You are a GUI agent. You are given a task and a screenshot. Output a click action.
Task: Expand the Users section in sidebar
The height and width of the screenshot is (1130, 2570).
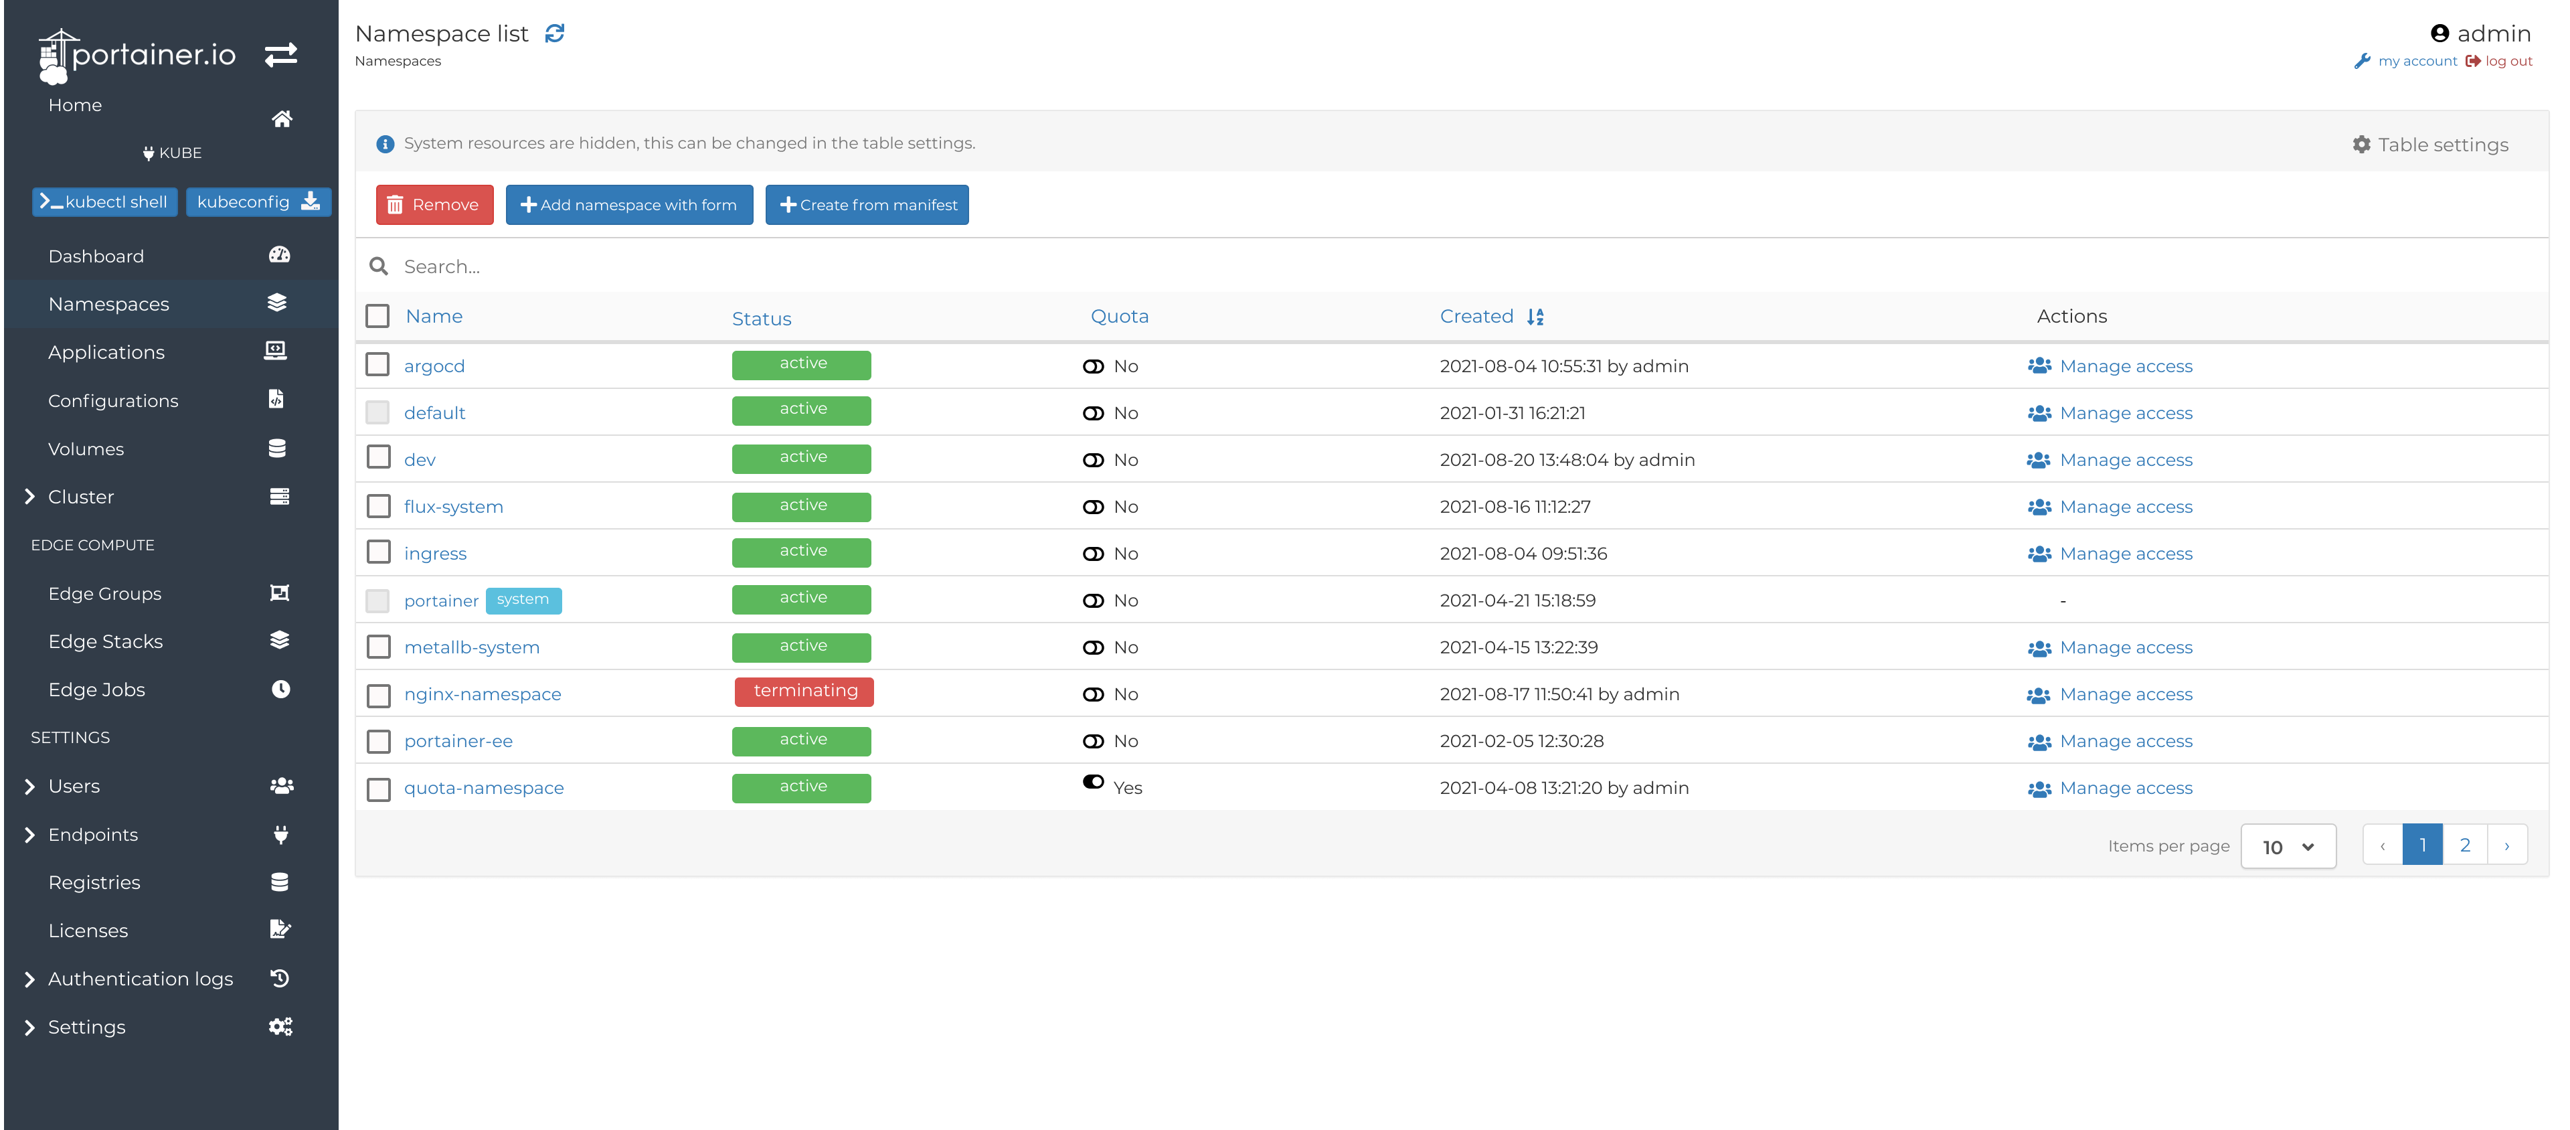[x=29, y=786]
